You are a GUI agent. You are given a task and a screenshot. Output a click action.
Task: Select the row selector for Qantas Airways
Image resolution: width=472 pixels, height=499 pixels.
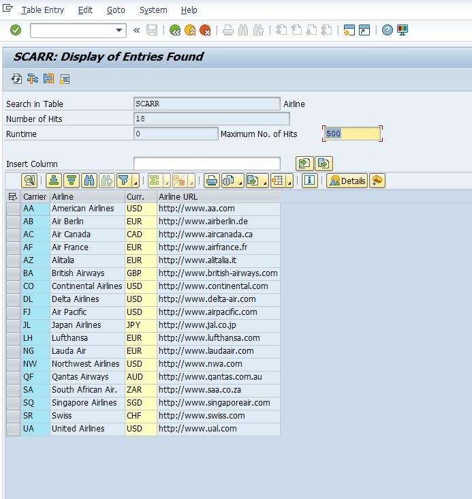point(13,377)
